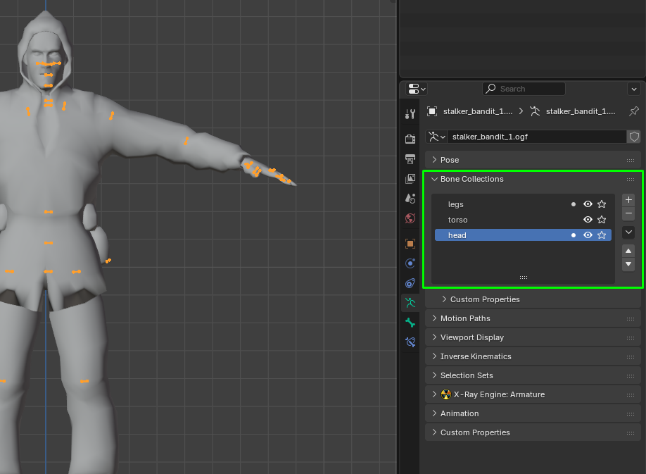646x474 pixels.
Task: Hide the legs bone collection
Action: tap(588, 204)
